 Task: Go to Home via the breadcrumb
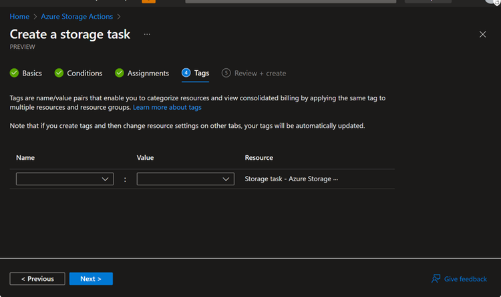point(19,16)
